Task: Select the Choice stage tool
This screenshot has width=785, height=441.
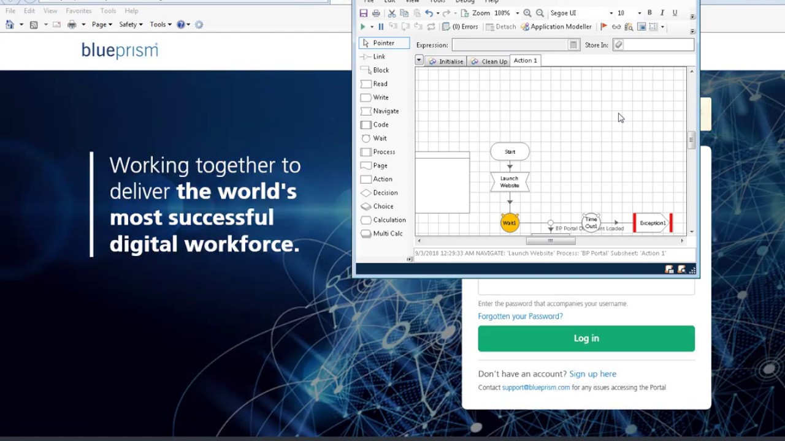Action: click(x=384, y=206)
